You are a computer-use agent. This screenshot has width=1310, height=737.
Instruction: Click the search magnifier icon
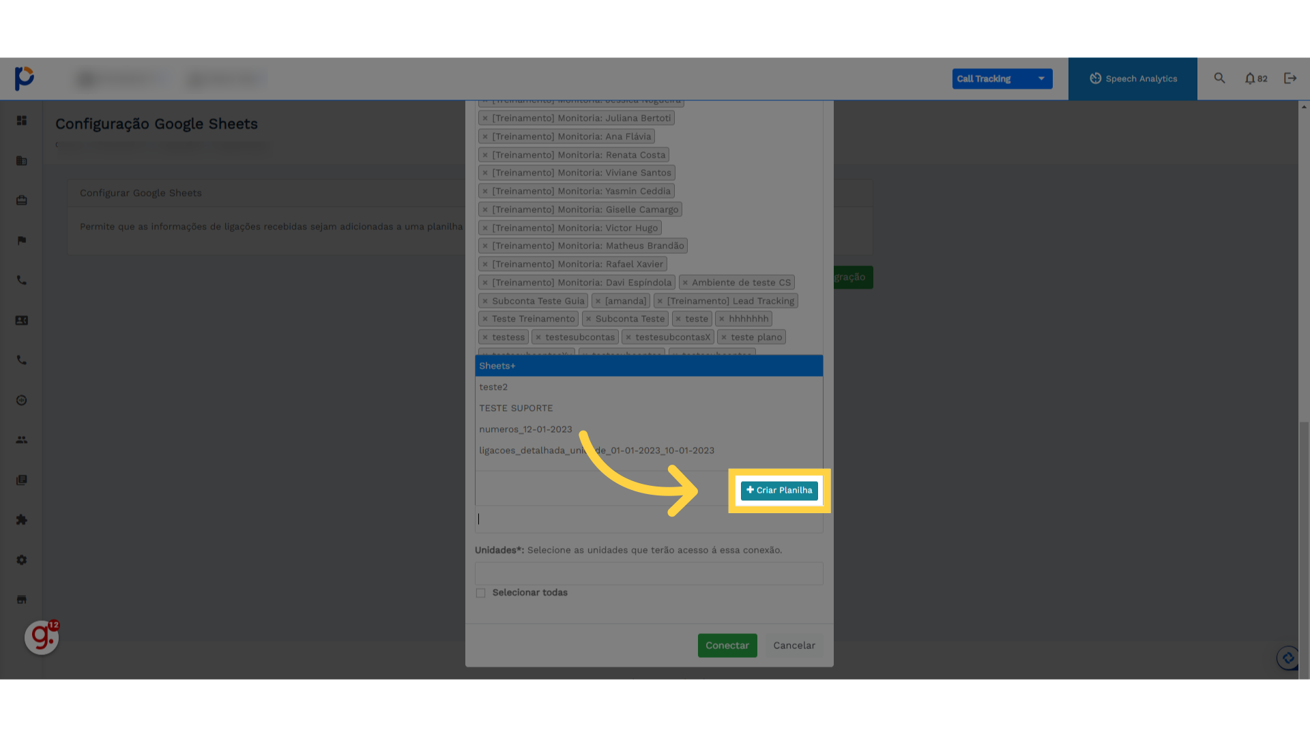pyautogui.click(x=1219, y=78)
